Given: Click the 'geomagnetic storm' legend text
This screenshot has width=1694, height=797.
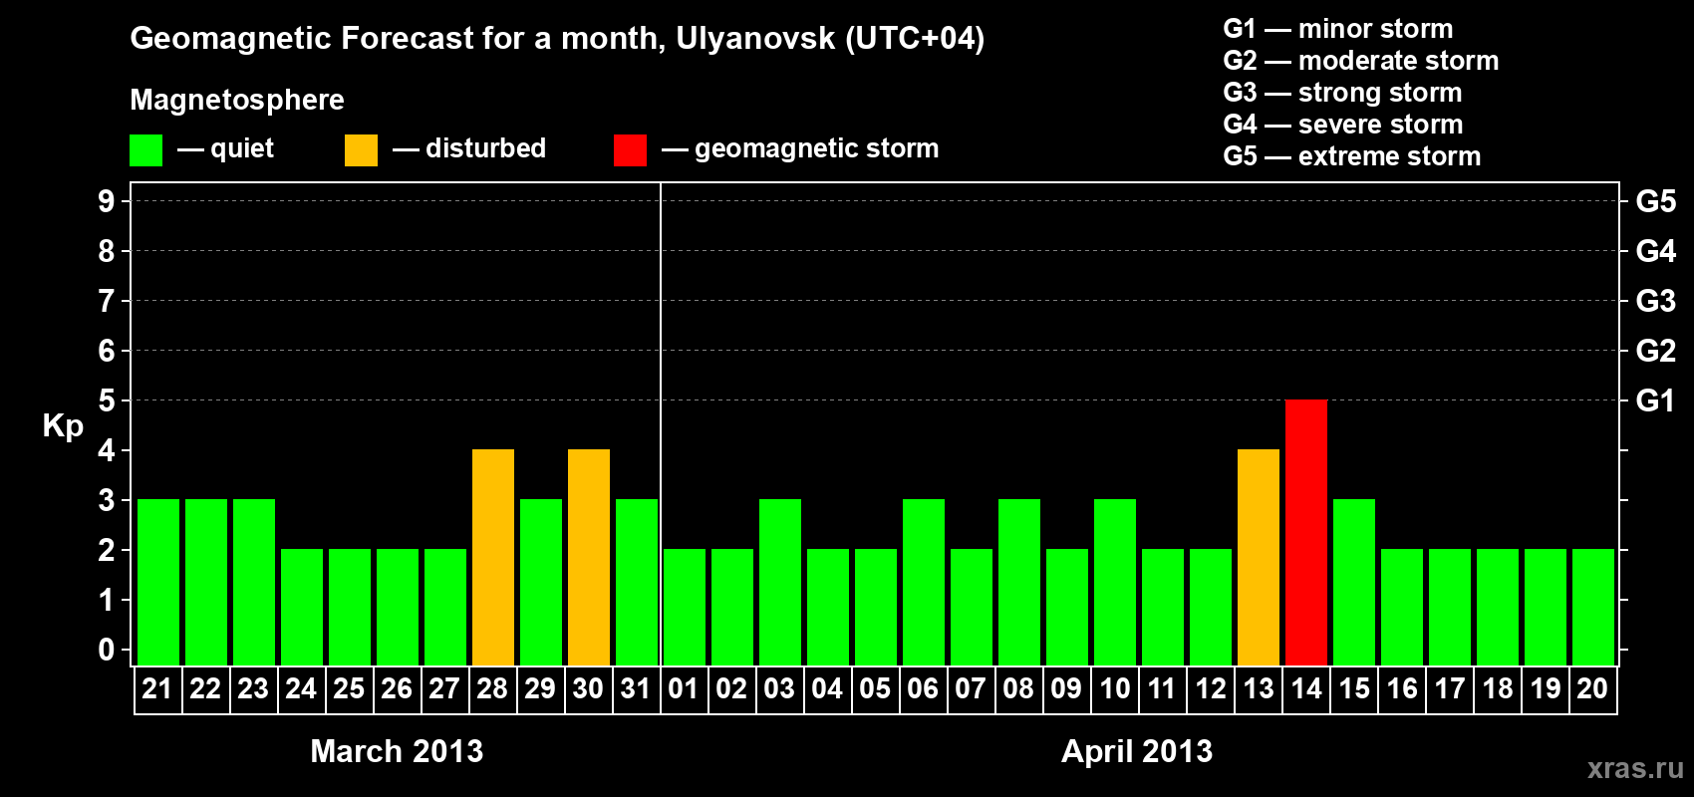Looking at the screenshot, I should (x=817, y=148).
